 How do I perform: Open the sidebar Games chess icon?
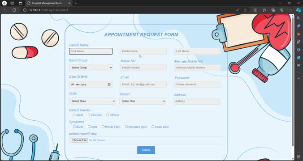pos(299,42)
